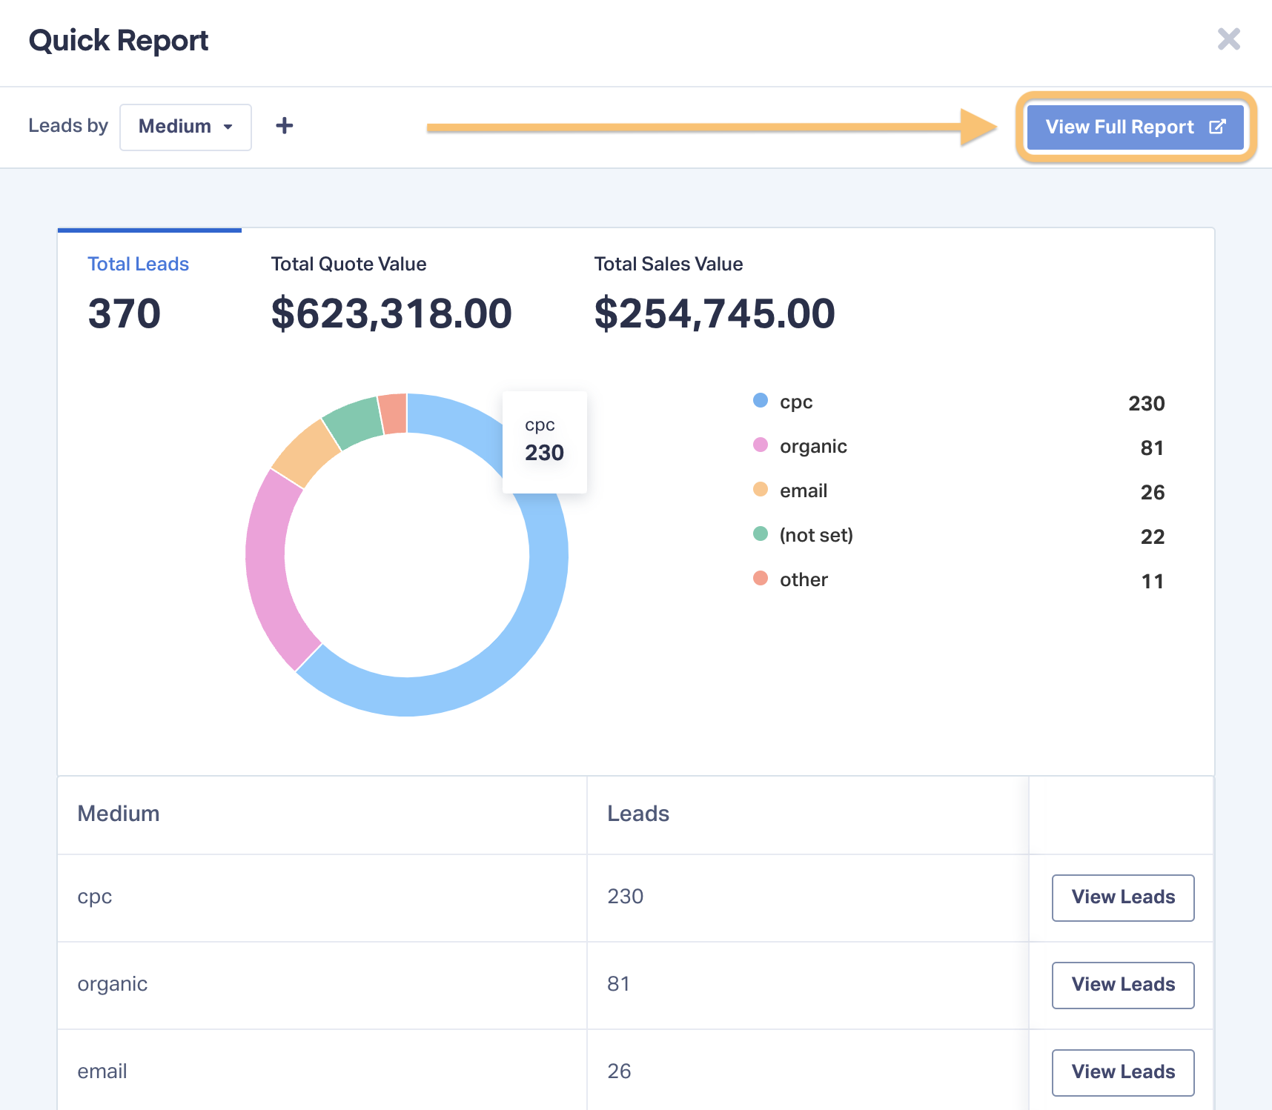Click the legend value 230 for cpc
Viewport: 1272px width, 1110px height.
1147,403
